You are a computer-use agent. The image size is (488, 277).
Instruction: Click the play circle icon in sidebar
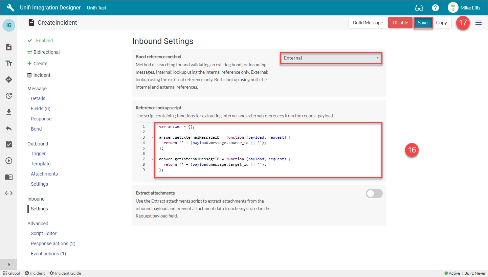pos(9,161)
